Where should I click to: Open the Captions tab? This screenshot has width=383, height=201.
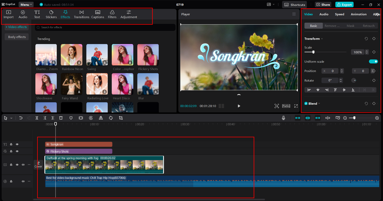[98, 14]
